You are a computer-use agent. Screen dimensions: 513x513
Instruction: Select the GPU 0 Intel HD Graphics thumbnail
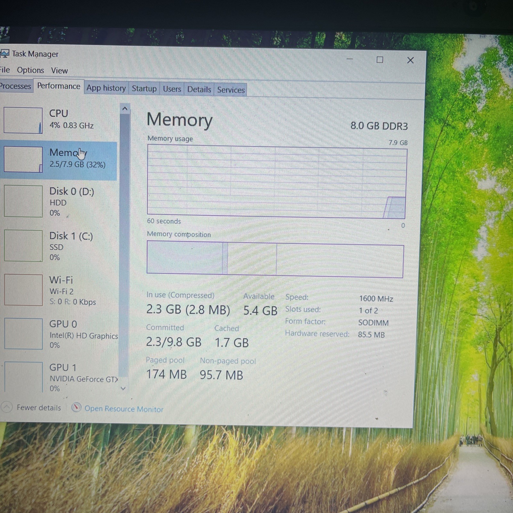23,334
